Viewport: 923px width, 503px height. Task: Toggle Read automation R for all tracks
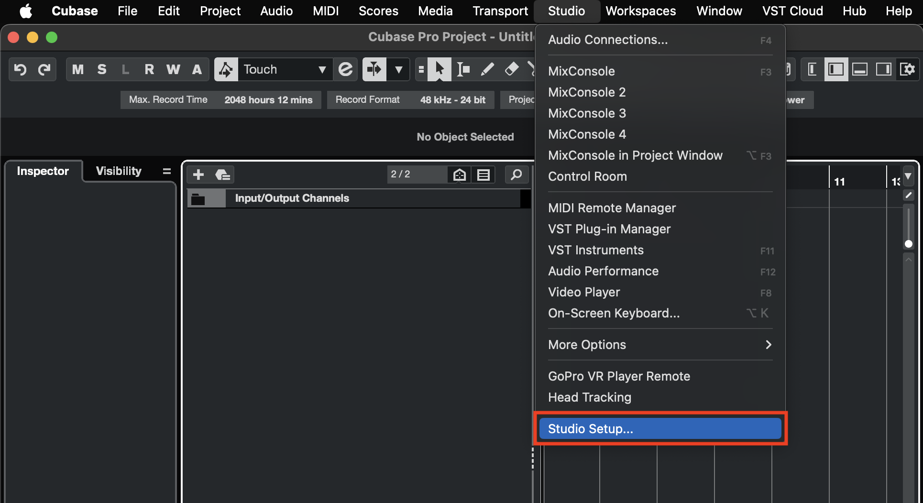point(149,70)
